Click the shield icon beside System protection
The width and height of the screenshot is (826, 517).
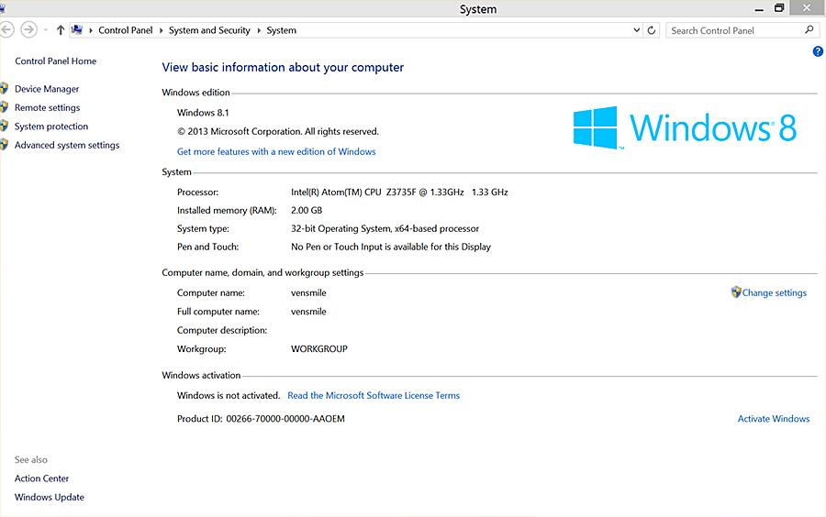(4, 126)
